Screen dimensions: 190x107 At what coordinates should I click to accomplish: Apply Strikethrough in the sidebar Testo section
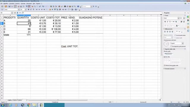click(x=173, y=22)
